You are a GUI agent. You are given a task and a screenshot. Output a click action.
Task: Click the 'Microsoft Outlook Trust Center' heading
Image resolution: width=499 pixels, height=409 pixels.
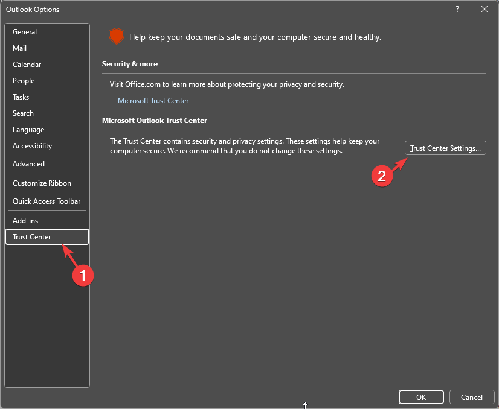[x=155, y=121]
